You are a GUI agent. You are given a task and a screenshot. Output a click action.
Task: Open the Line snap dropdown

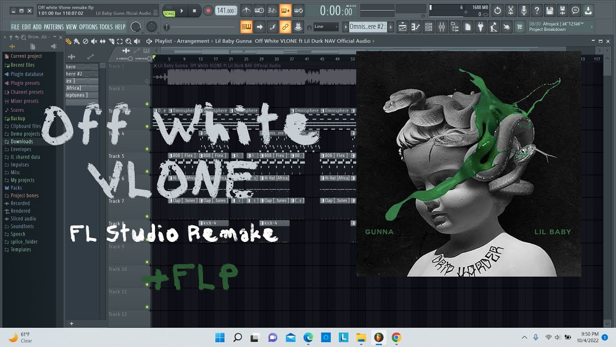click(326, 27)
